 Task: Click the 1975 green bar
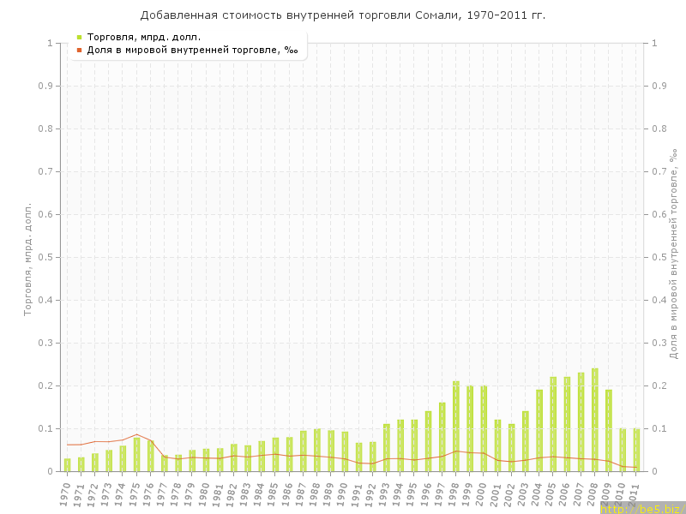136,454
